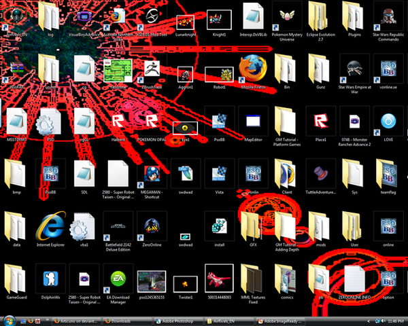The width and height of the screenshot is (408, 326).
Task: Open EA Download Manager shortcut
Action: pos(118,279)
